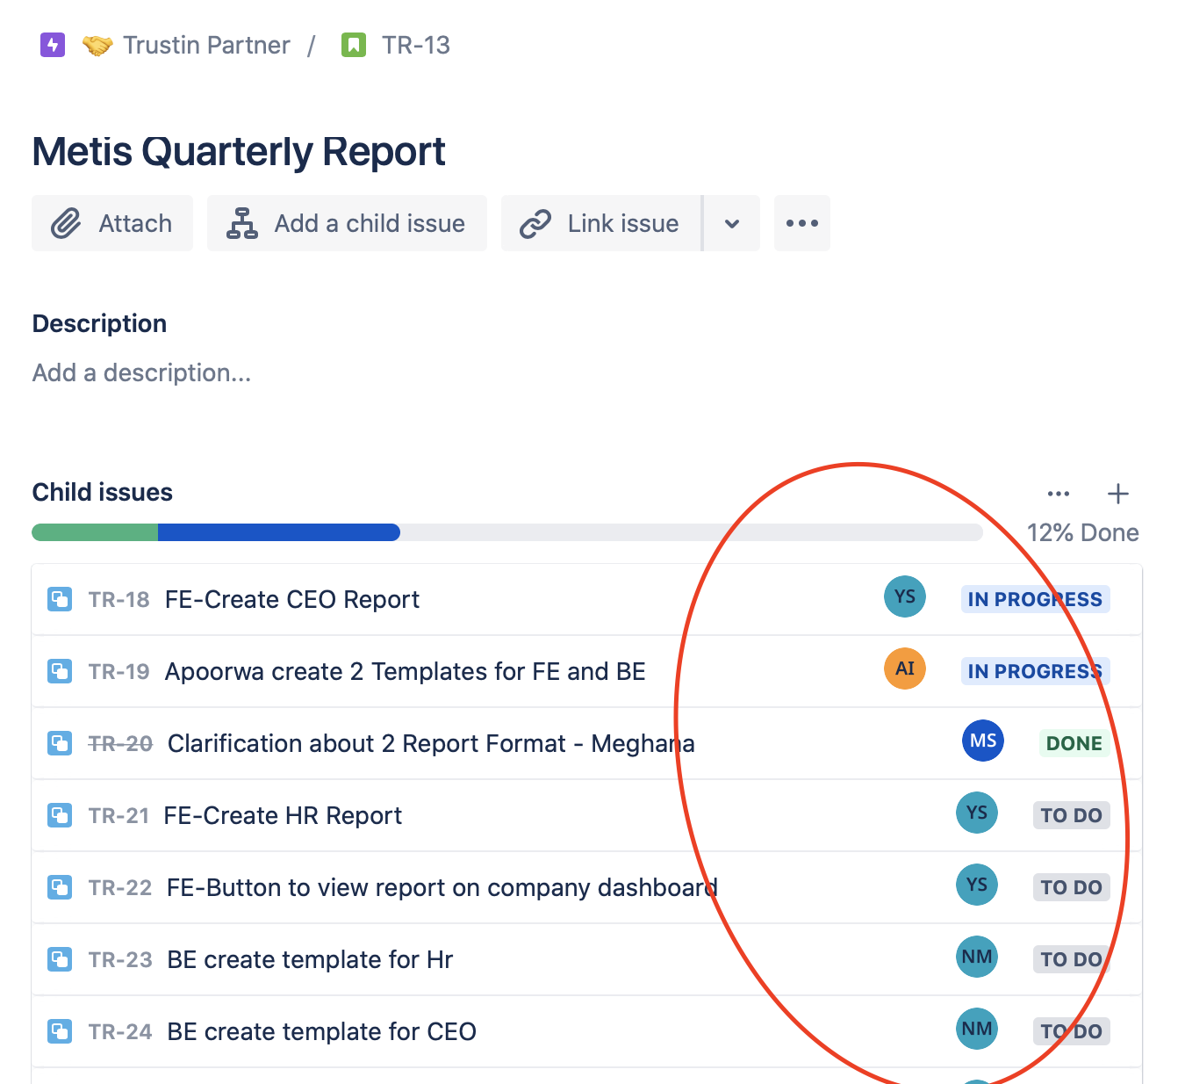Click subtask icon for TR-19
The height and width of the screenshot is (1084, 1185).
tap(60, 671)
